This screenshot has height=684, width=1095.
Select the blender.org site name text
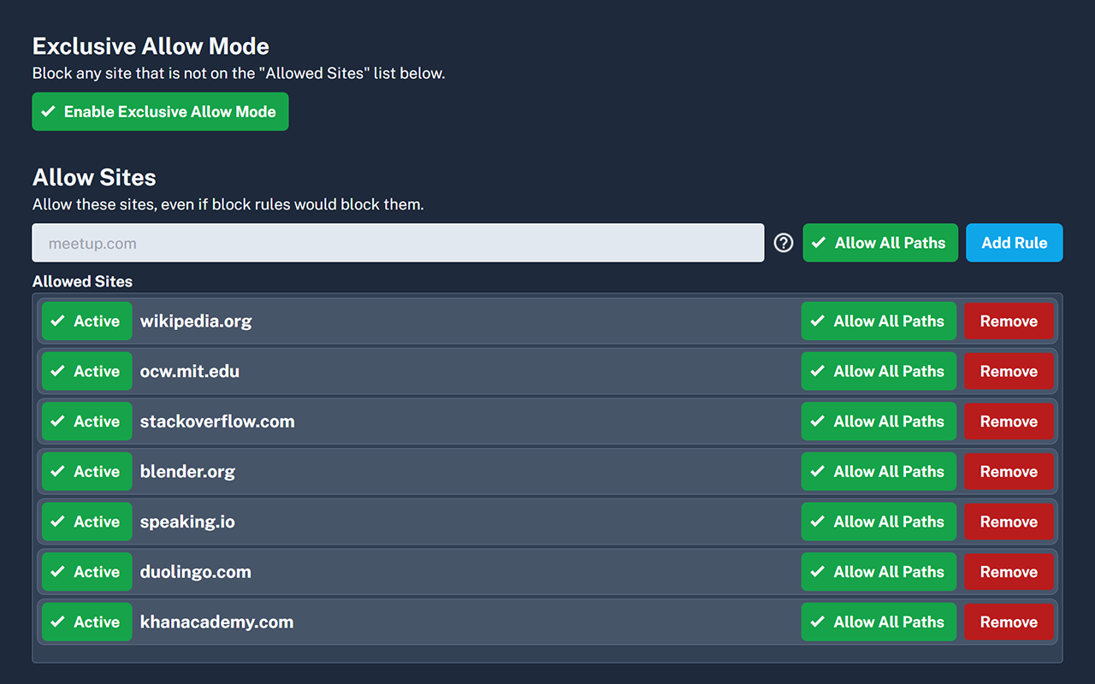pyautogui.click(x=187, y=471)
